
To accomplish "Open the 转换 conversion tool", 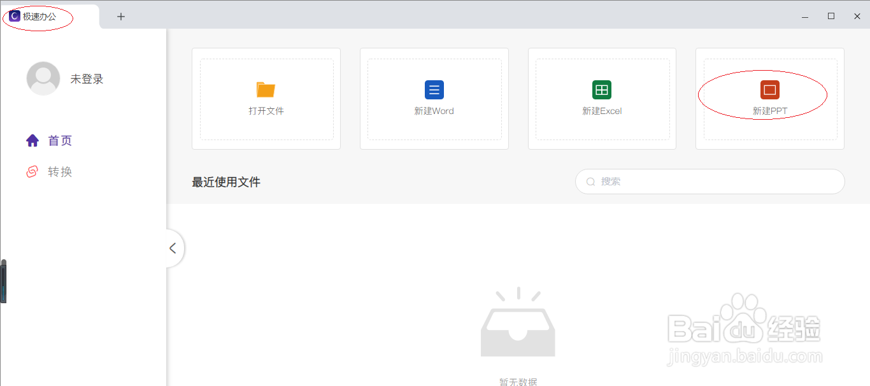I will (61, 171).
